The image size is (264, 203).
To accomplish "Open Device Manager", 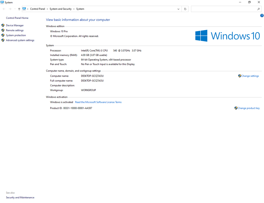I will click(15, 26).
